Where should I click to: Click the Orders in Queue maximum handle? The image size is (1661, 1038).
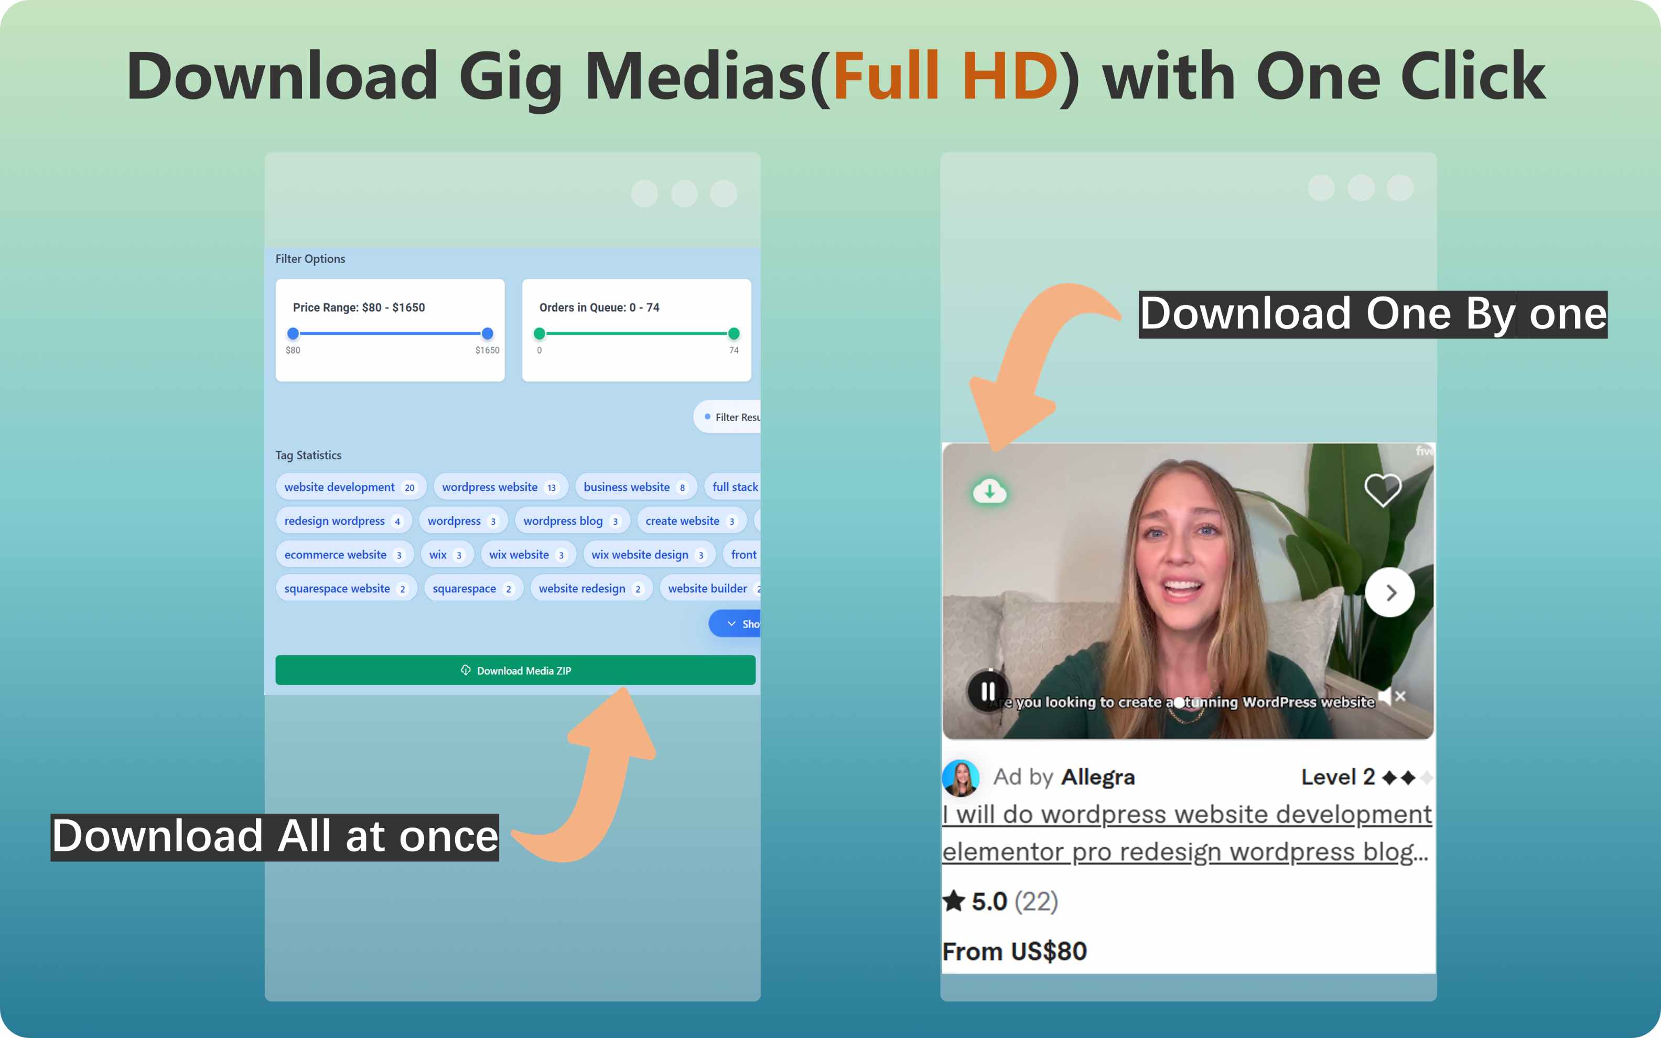point(734,333)
